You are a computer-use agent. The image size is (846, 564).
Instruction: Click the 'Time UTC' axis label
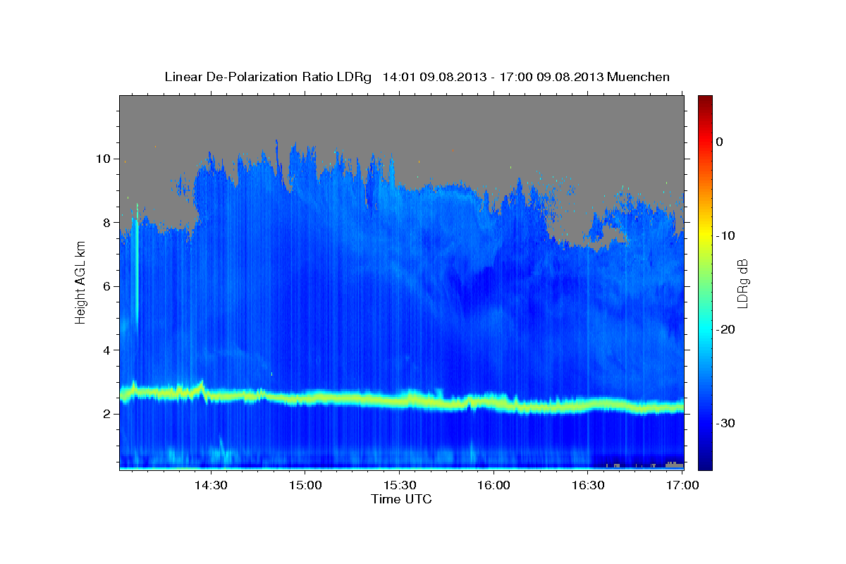tap(401, 499)
